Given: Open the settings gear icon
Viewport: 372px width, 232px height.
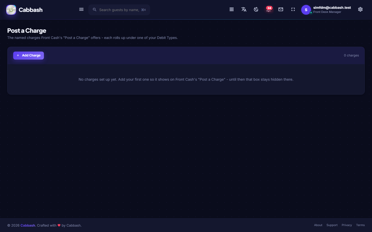Looking at the screenshot, I should point(360,10).
